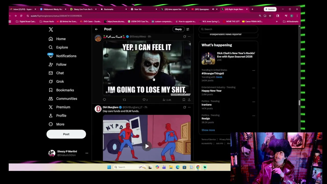Switch to Hikikomori Wacky tab
327x184 pixels.
coord(53,9)
